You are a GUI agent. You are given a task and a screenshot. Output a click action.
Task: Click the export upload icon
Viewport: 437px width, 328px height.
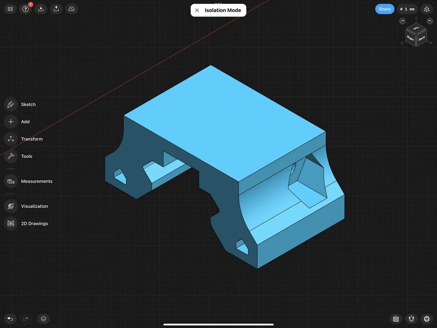click(x=56, y=9)
